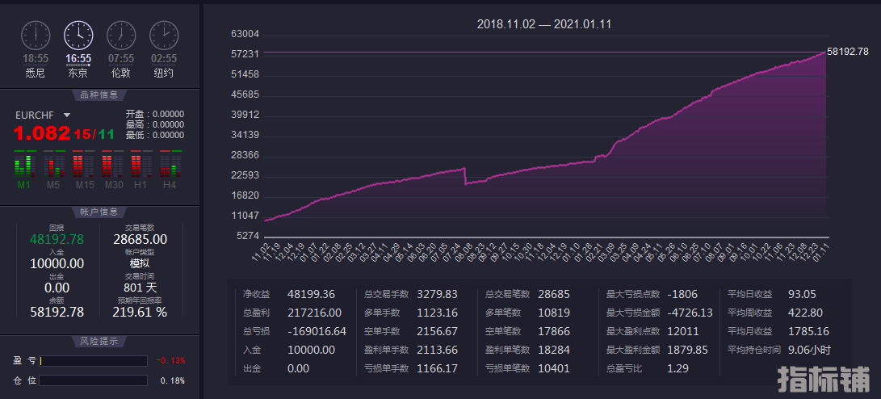The image size is (881, 399).
Task: Click the 空单笔数 value 17866
Action: 554,331
